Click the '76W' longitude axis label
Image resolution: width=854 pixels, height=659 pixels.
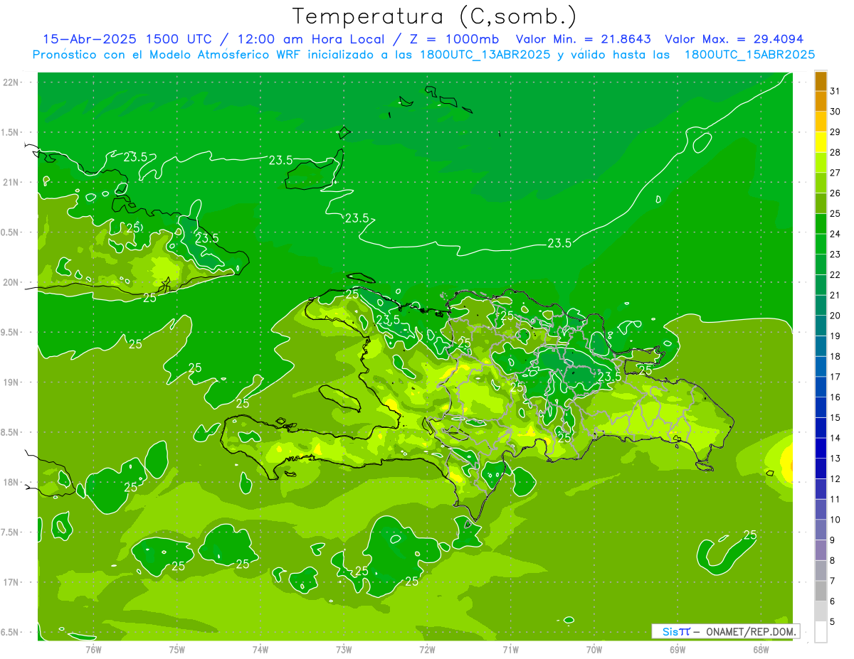(x=93, y=649)
